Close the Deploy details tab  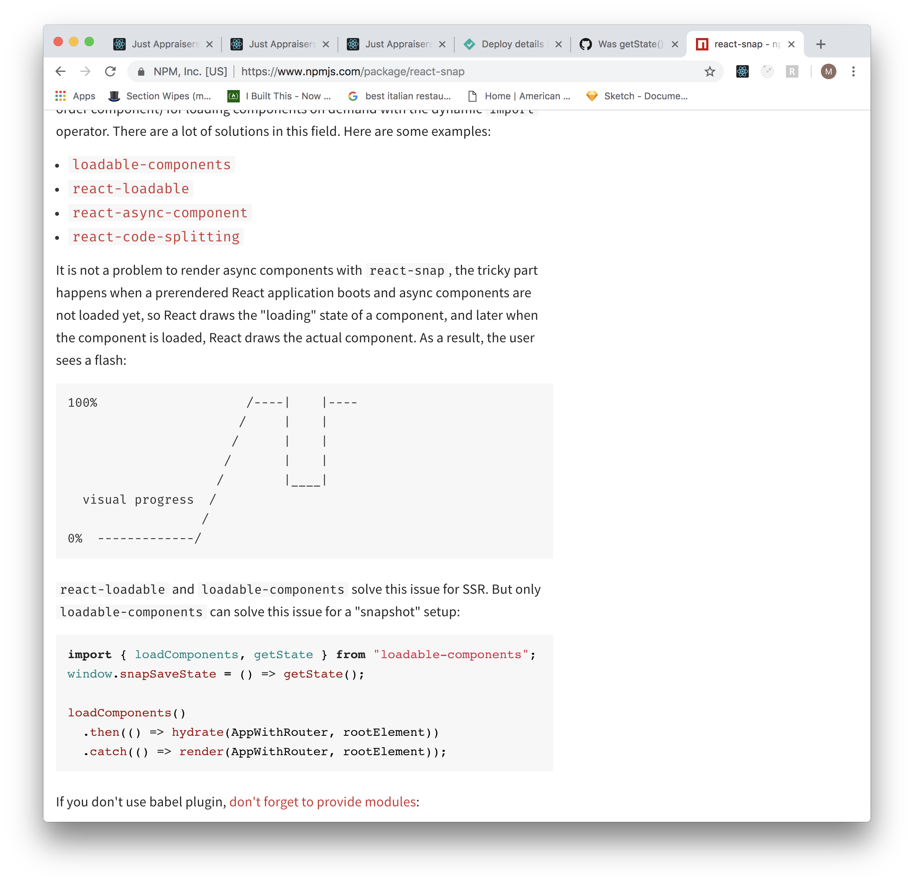[559, 44]
